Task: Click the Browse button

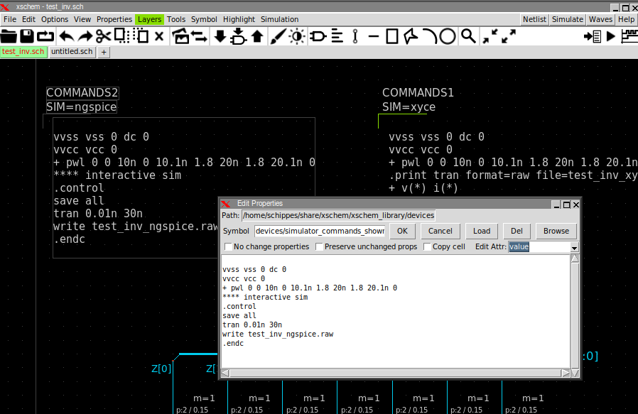Action: 556,231
